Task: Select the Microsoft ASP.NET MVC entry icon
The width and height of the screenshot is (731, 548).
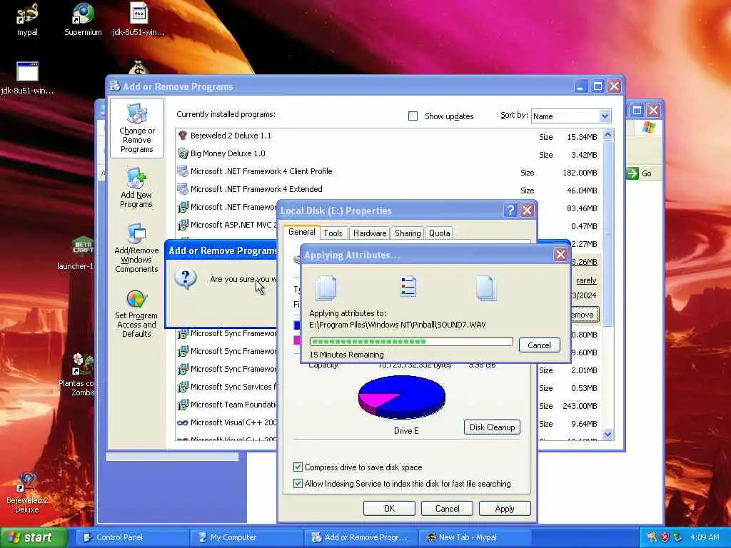Action: pyautogui.click(x=183, y=225)
